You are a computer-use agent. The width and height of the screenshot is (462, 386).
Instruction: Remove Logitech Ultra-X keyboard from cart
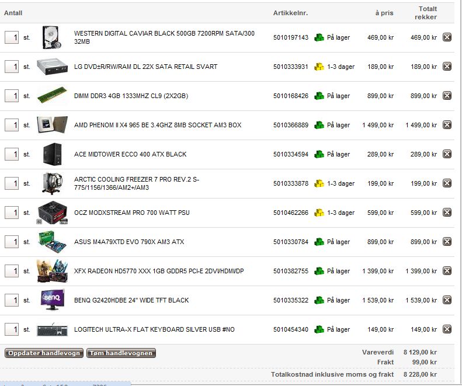click(x=447, y=329)
